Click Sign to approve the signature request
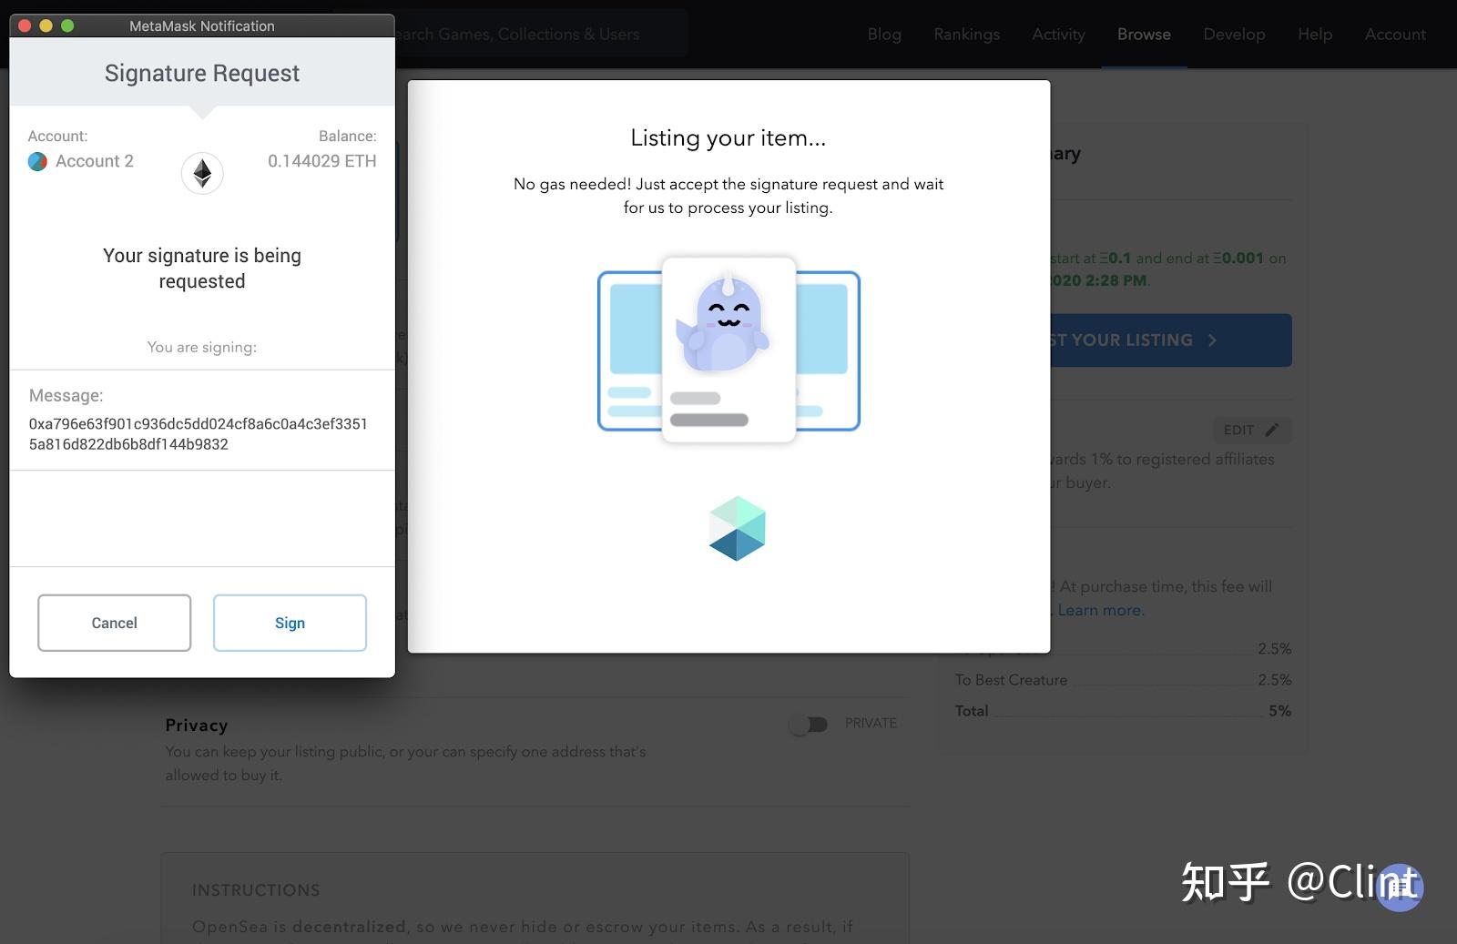Viewport: 1457px width, 944px height. 290,623
